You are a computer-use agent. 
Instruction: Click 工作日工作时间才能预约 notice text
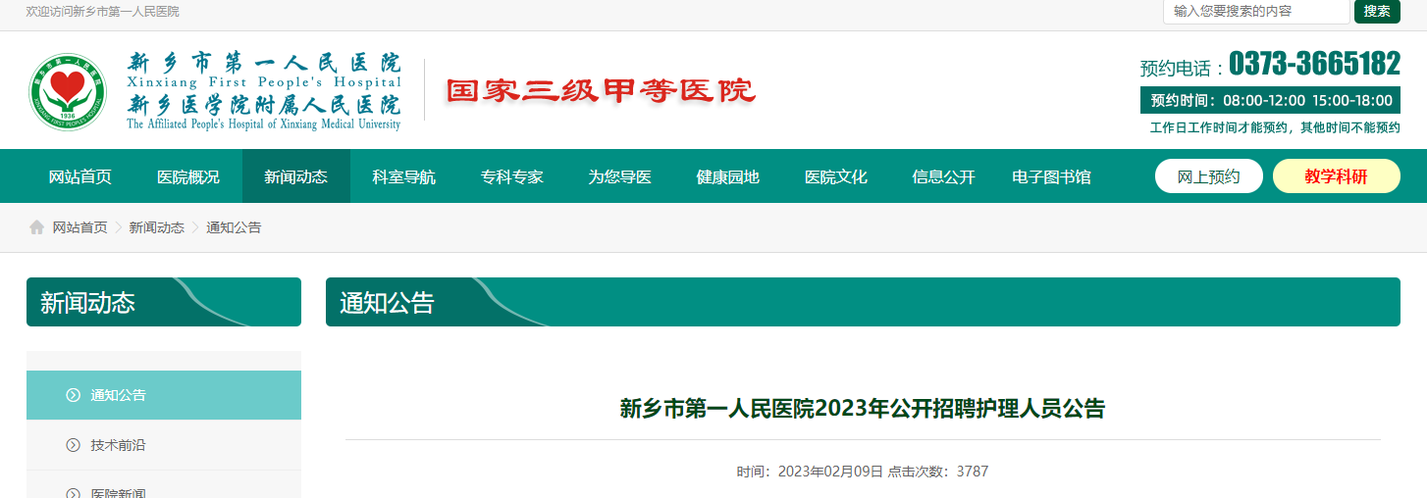click(1275, 127)
